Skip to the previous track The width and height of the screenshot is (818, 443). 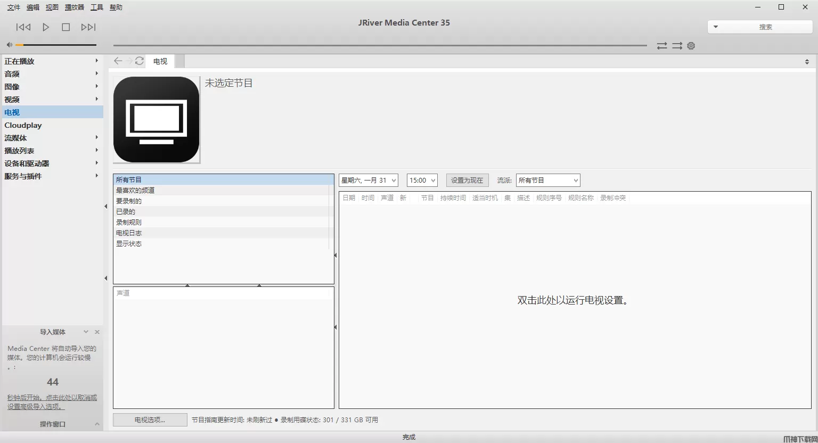pyautogui.click(x=23, y=27)
